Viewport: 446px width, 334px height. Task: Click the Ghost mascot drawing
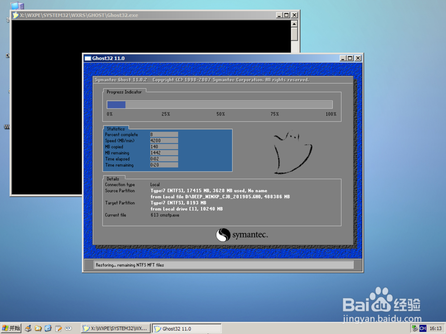click(293, 152)
